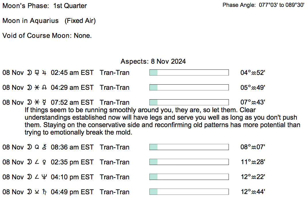Click the North Node glyph in the 04:29 am row
This screenshot has width=308, height=202.
click(x=44, y=88)
